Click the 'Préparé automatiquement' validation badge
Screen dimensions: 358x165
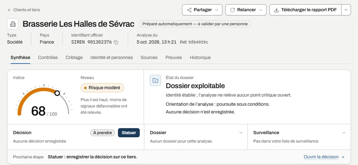pos(195,24)
